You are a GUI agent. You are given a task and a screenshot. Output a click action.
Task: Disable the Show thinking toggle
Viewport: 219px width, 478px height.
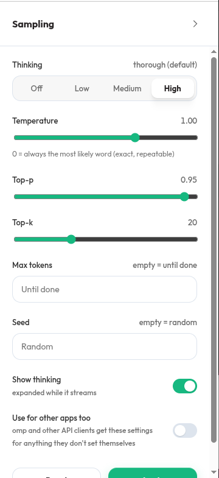(185, 386)
